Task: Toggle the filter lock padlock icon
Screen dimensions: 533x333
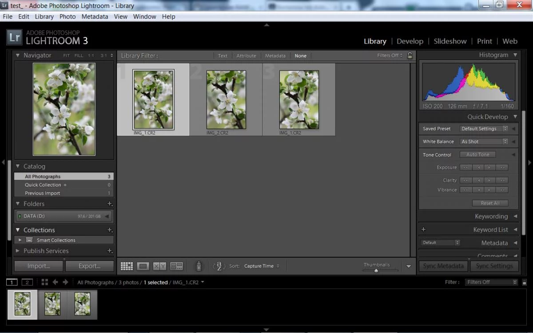Action: pos(410,55)
